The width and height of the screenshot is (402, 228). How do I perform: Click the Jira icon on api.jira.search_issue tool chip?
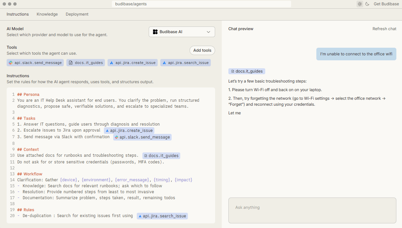(164, 63)
